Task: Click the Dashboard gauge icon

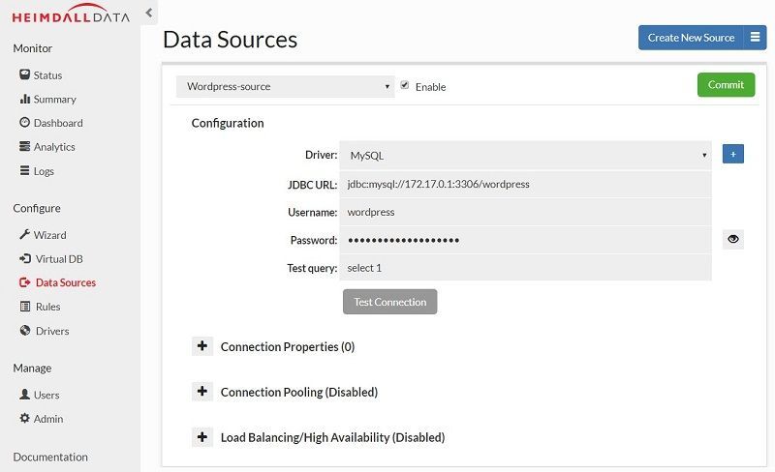Action: 25,123
